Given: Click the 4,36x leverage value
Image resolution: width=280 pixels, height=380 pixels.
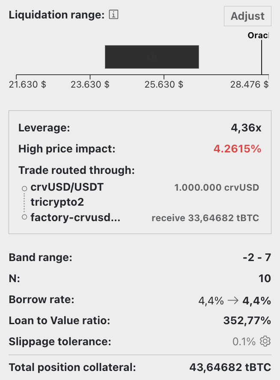Looking at the screenshot, I should click(x=246, y=128).
